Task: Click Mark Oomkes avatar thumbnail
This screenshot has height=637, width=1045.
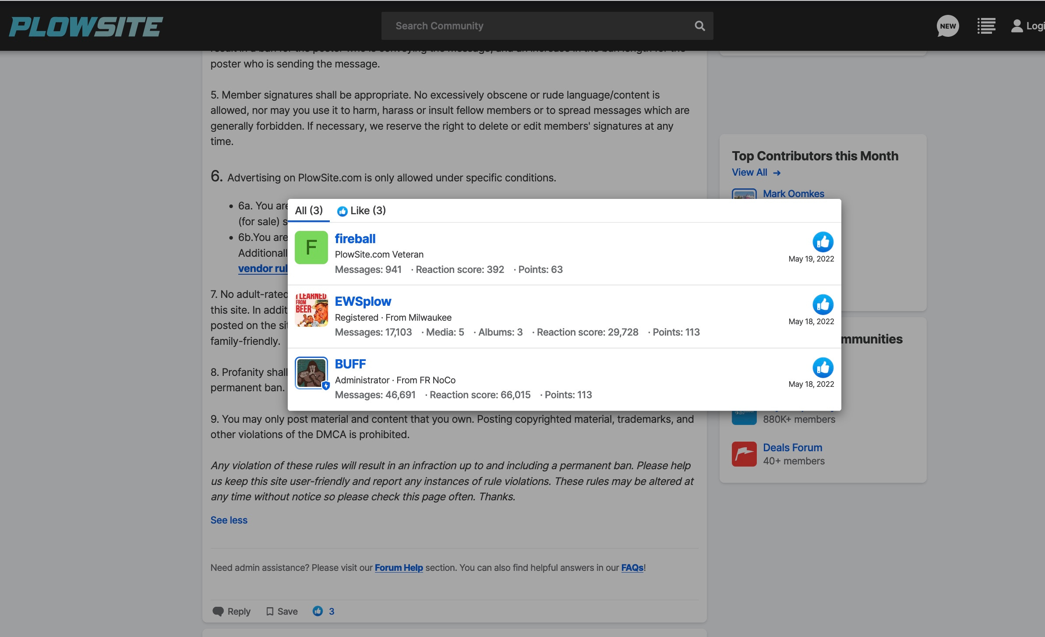Action: 744,194
